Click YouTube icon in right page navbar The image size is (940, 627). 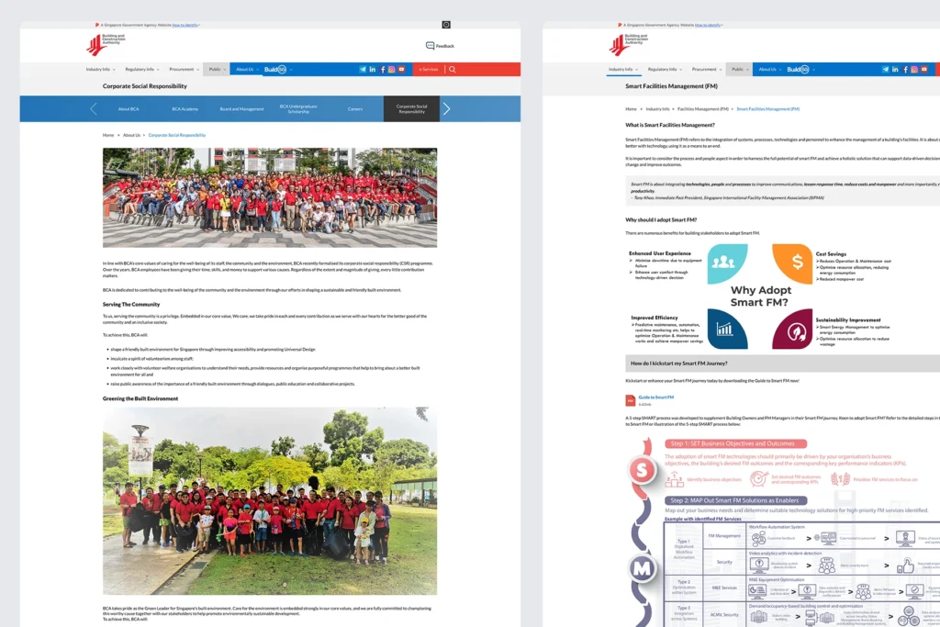pyautogui.click(x=924, y=70)
